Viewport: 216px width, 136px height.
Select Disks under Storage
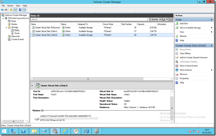(x=17, y=30)
